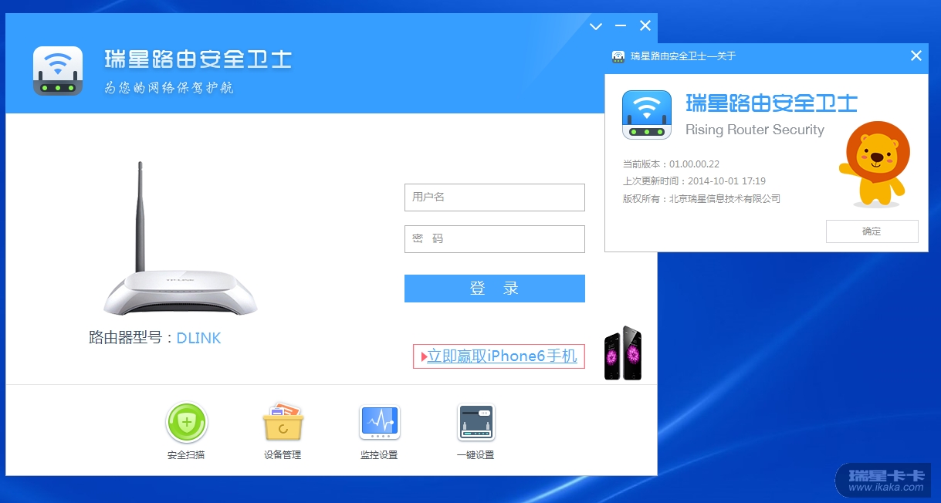Click the DLINK router model text
Screen dimensions: 941x503
[199, 338]
